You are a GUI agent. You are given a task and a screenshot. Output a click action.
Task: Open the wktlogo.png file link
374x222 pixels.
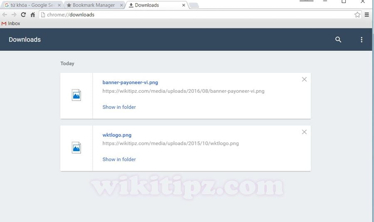point(117,135)
